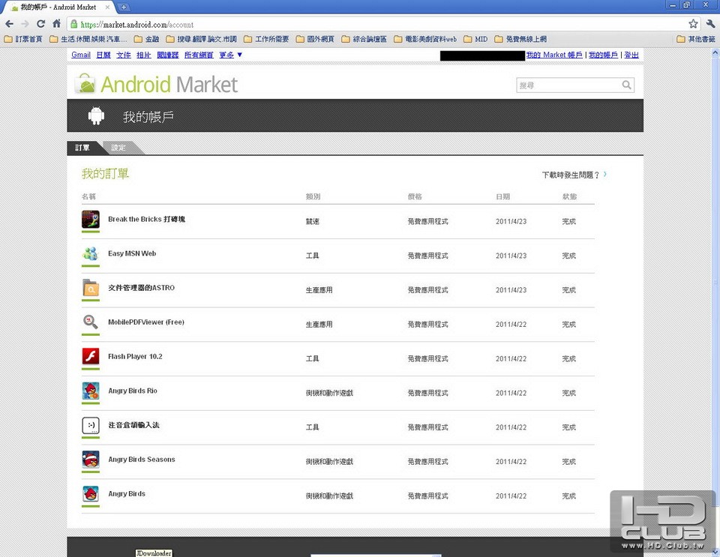Open the 日曆 calendar link
720x557 pixels.
click(103, 55)
